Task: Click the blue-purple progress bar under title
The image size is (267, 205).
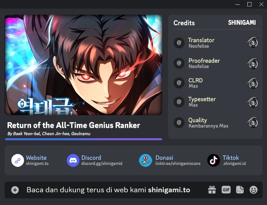Action: pos(84,139)
